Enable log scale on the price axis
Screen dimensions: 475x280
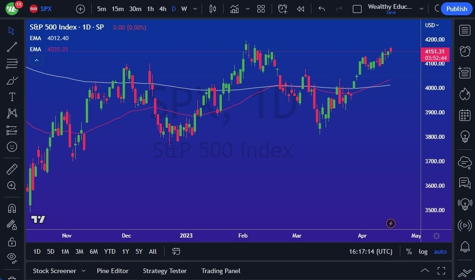pos(423,251)
